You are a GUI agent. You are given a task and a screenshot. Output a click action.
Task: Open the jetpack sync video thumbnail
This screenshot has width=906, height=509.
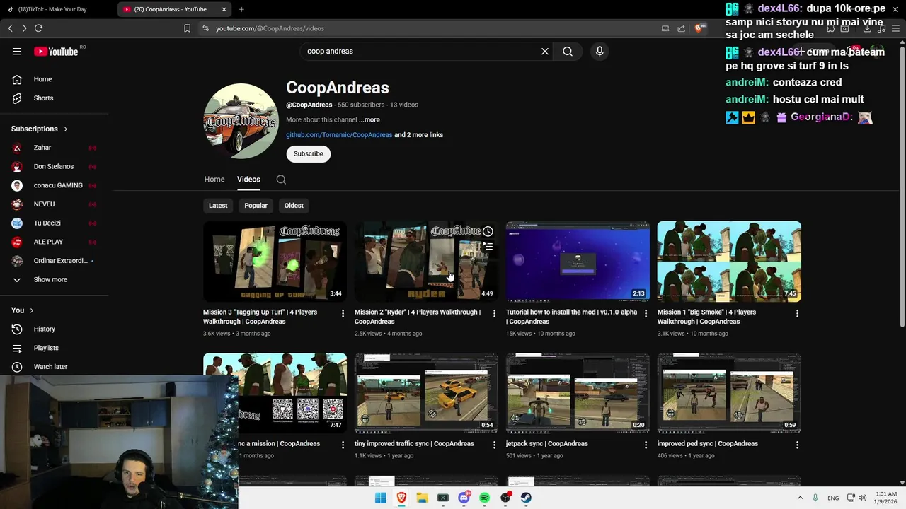click(x=578, y=393)
